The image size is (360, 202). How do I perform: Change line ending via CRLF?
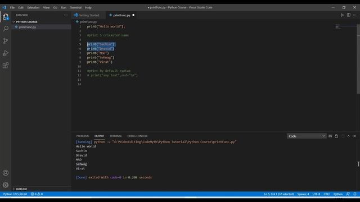click(327, 194)
